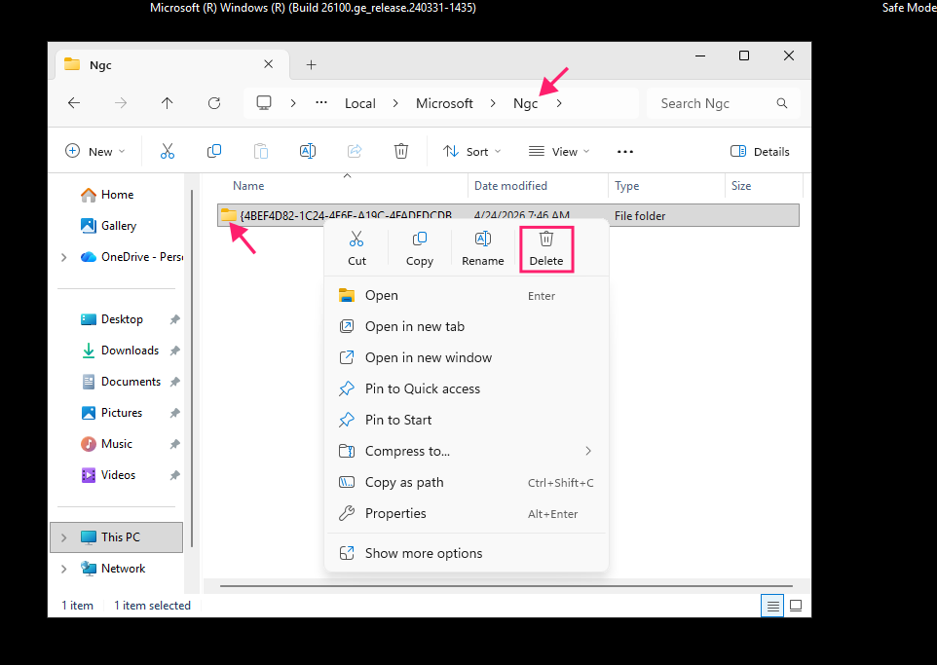Click the search magnifier icon
Image resolution: width=937 pixels, height=665 pixels.
pos(781,103)
